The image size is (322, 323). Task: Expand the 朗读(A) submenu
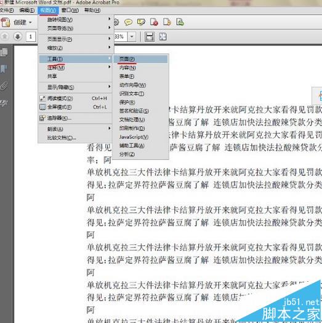(x=76, y=129)
